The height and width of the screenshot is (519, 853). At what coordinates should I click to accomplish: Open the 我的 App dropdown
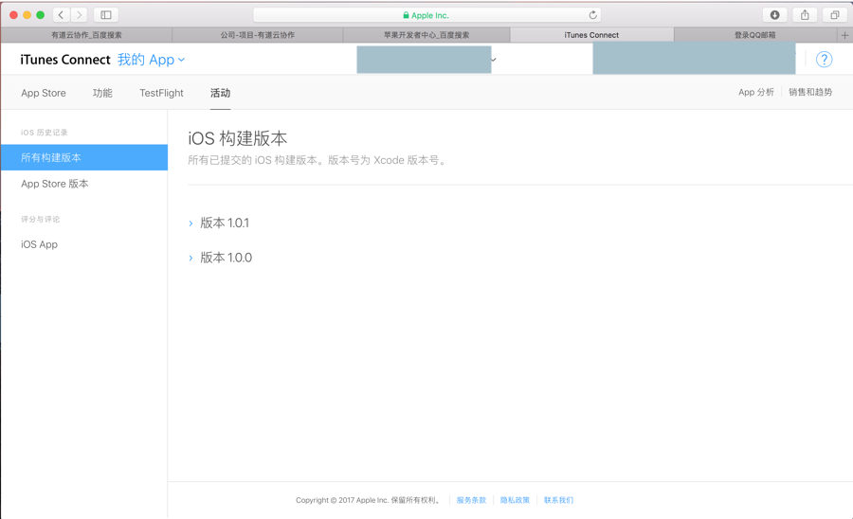152,60
